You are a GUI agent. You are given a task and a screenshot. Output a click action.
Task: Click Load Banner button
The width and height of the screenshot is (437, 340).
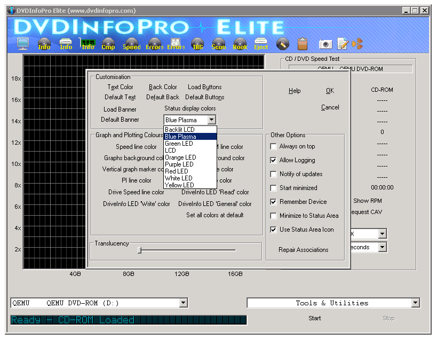(120, 109)
